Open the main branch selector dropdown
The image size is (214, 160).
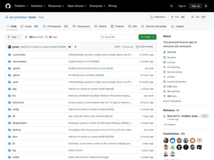click(x=14, y=37)
